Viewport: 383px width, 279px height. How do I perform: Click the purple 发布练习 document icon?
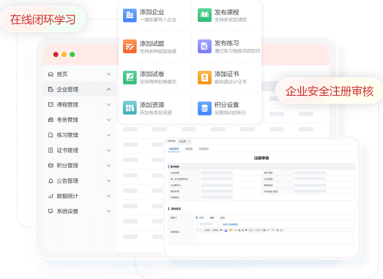(x=204, y=46)
